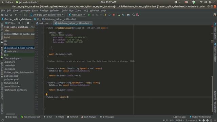The width and height of the screenshot is (217, 122).
Task: Click the LF line separator selector
Action: click(172, 121)
